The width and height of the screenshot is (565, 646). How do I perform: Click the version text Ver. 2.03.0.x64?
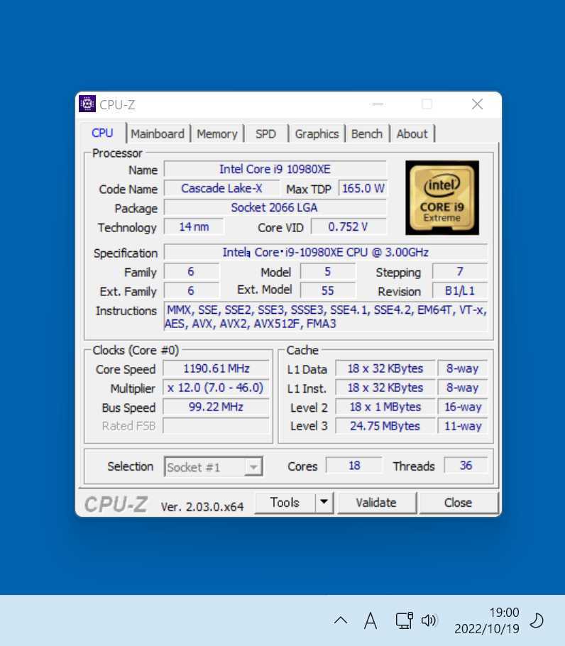click(x=202, y=506)
